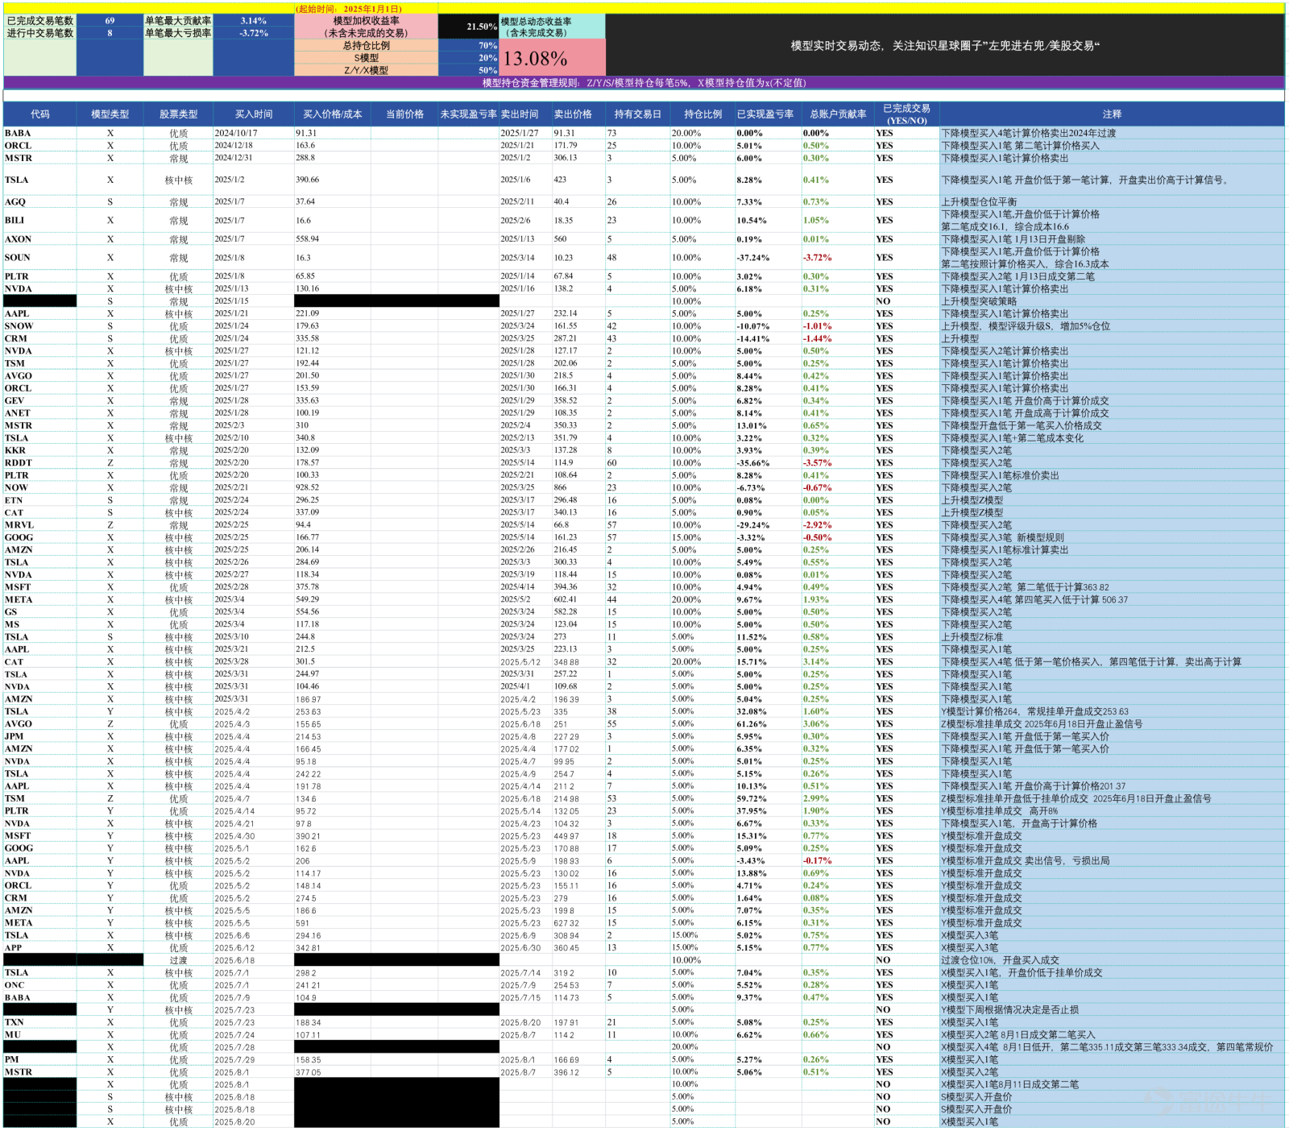Select the SNOW ticker cell

click(40, 326)
